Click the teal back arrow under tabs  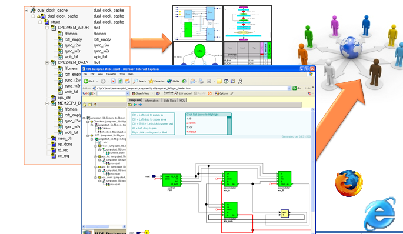(135, 105)
